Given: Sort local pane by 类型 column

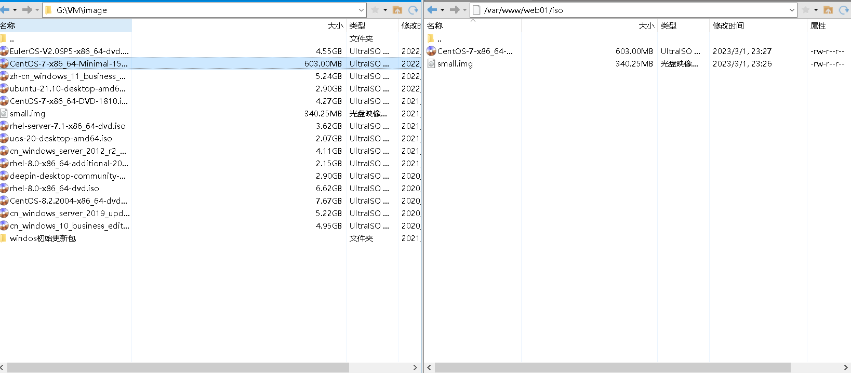Looking at the screenshot, I should (x=372, y=25).
